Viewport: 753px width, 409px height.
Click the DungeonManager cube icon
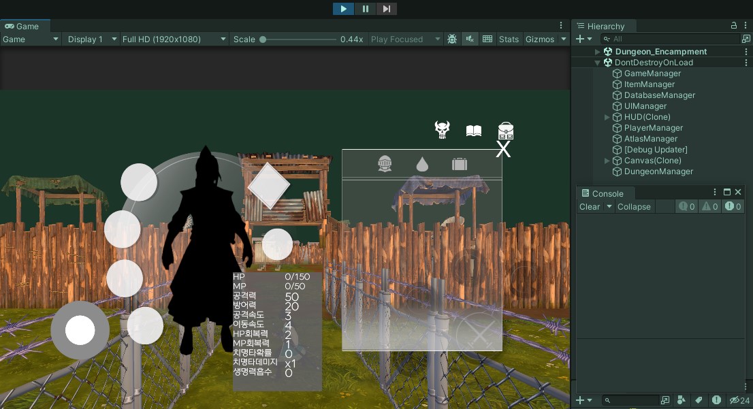pyautogui.click(x=617, y=171)
